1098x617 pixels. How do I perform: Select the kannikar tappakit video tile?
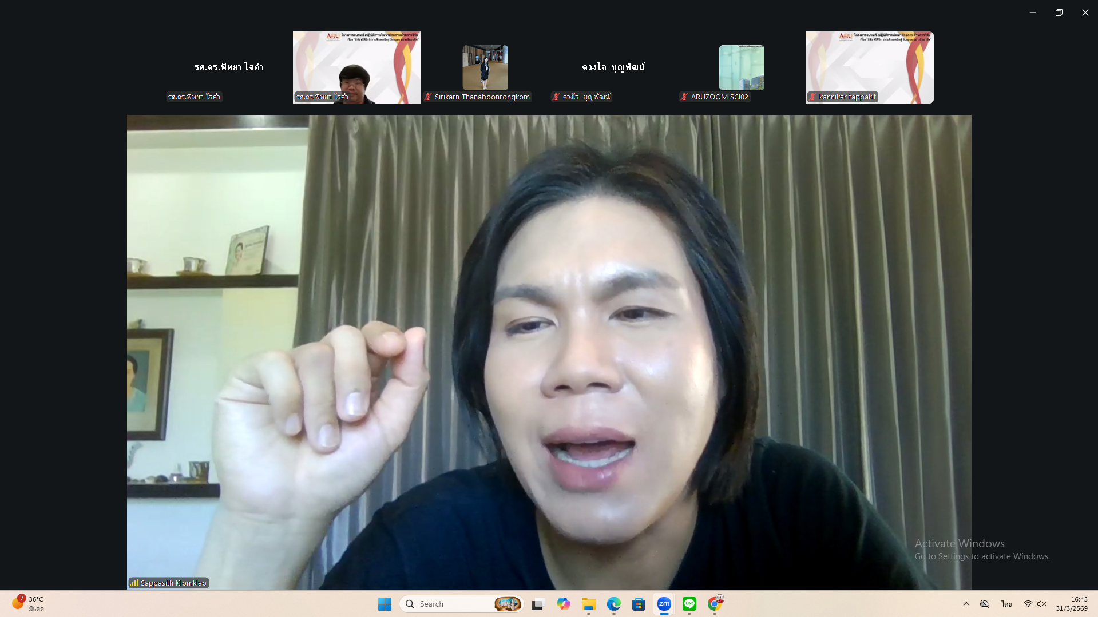pos(869,67)
